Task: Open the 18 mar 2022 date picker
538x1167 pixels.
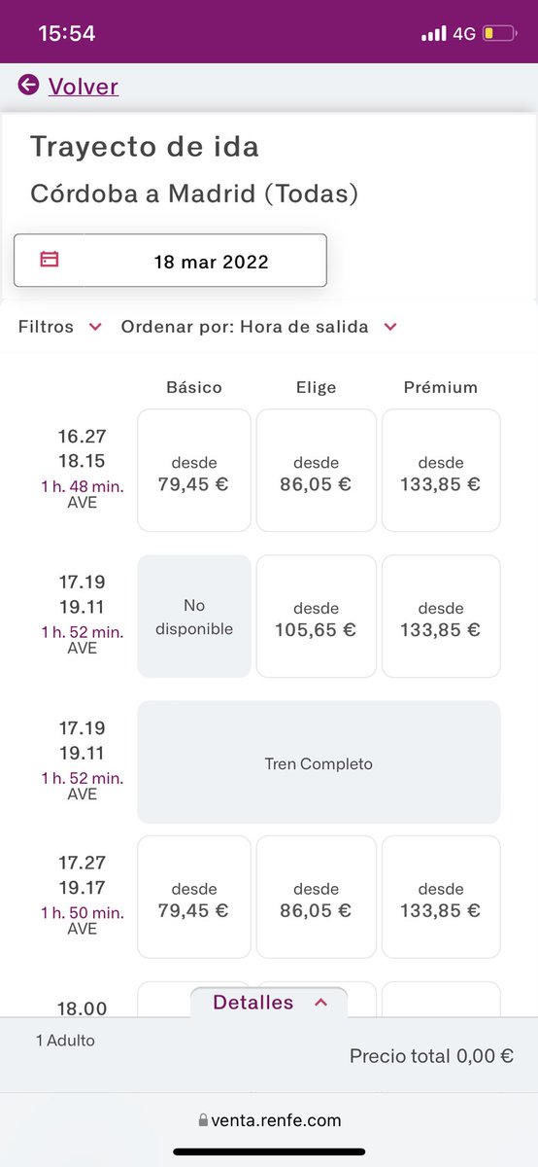Action: pyautogui.click(x=170, y=261)
